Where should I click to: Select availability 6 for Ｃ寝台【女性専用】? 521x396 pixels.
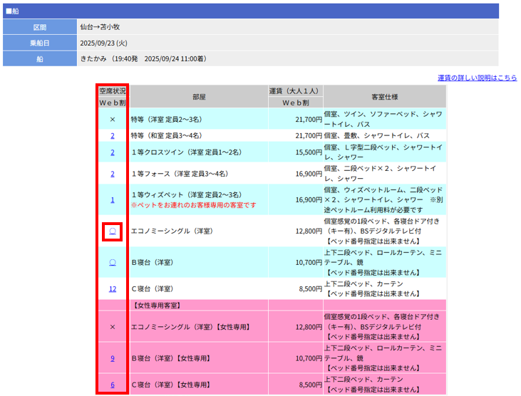coord(113,385)
